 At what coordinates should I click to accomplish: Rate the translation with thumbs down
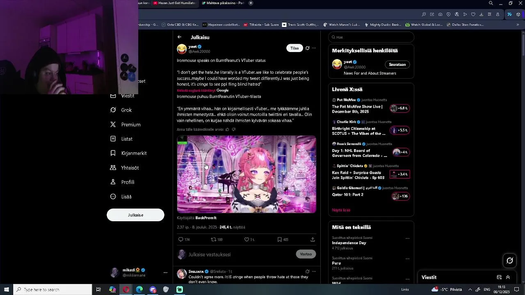(234, 129)
